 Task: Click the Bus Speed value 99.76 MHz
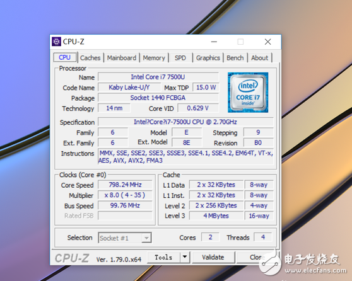[x=125, y=205]
